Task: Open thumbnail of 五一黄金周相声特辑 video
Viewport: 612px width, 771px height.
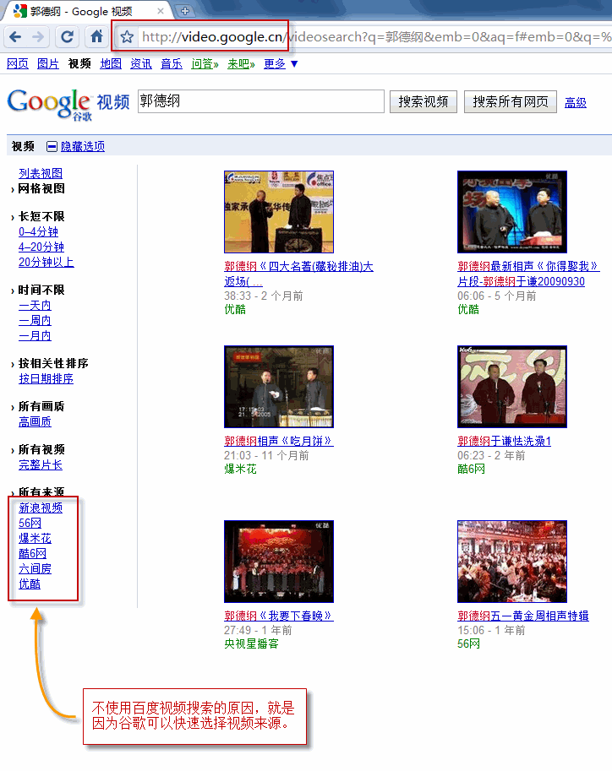Action: click(x=512, y=562)
